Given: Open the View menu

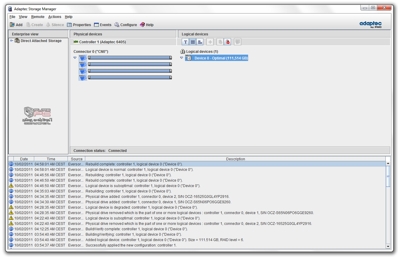Looking at the screenshot, I should [23, 17].
